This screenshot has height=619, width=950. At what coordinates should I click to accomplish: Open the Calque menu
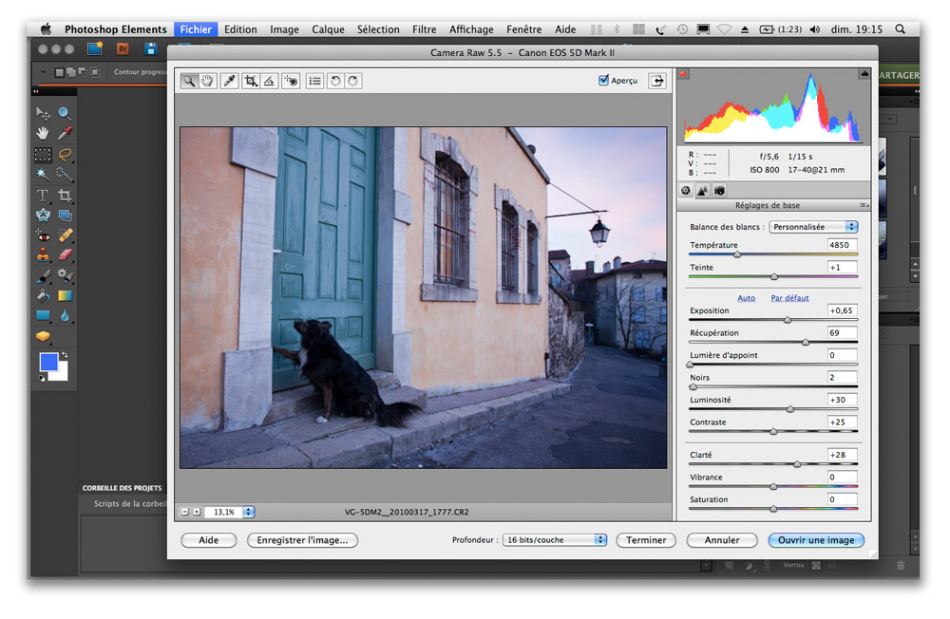pos(328,29)
